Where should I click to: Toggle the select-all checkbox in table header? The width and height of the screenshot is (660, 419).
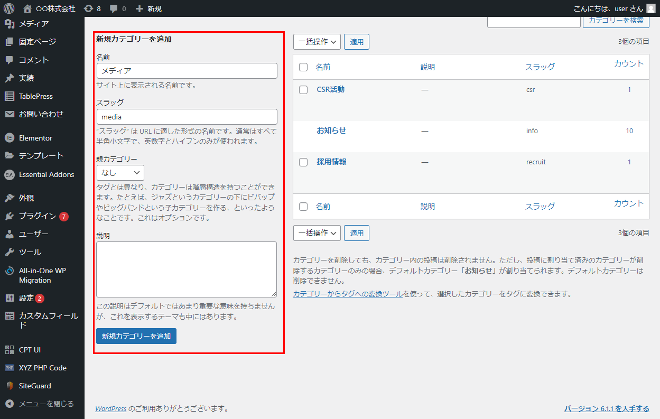[303, 67]
